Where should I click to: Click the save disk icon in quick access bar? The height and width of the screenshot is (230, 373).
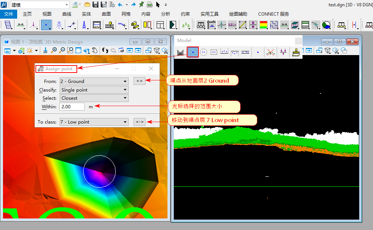(95, 5)
